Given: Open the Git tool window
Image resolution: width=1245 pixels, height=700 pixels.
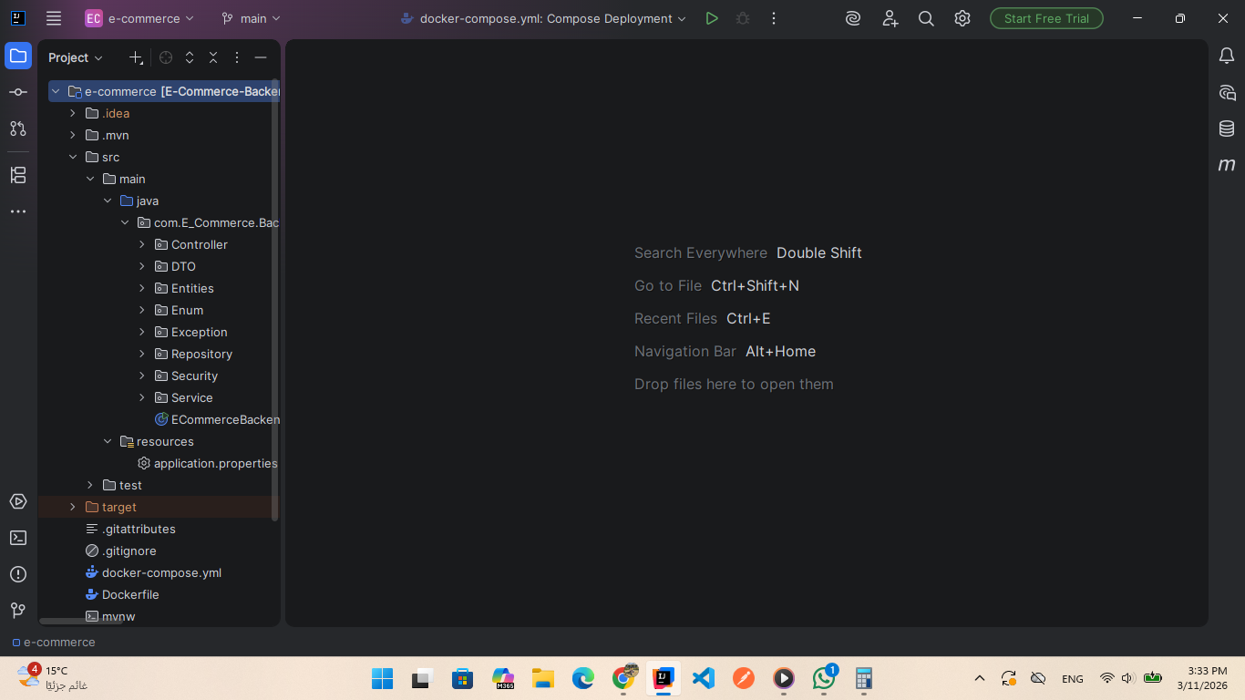Looking at the screenshot, I should tap(18, 611).
